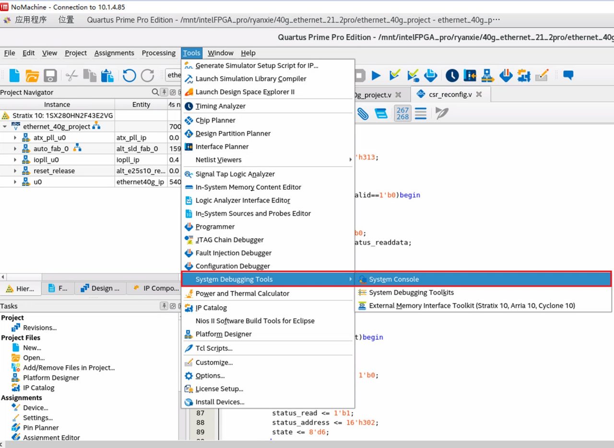Open Chip Planner from Tools menu
The width and height of the screenshot is (614, 448).
tap(268, 120)
